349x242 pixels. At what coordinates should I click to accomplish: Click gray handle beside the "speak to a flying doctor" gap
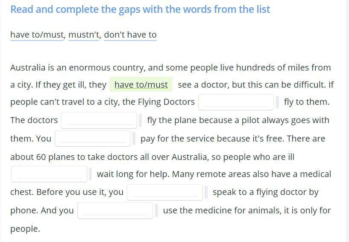pyautogui.click(x=206, y=192)
